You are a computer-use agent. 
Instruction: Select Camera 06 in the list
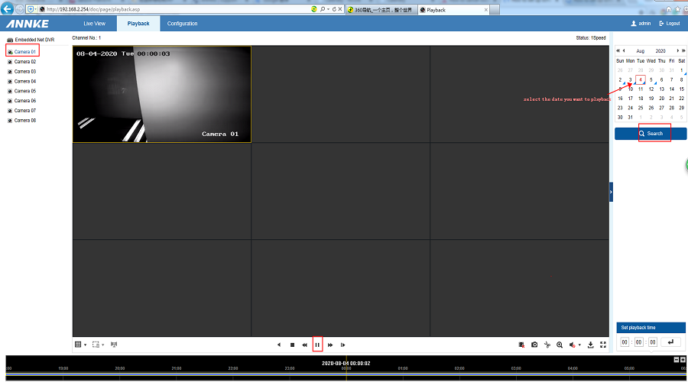tap(22, 100)
